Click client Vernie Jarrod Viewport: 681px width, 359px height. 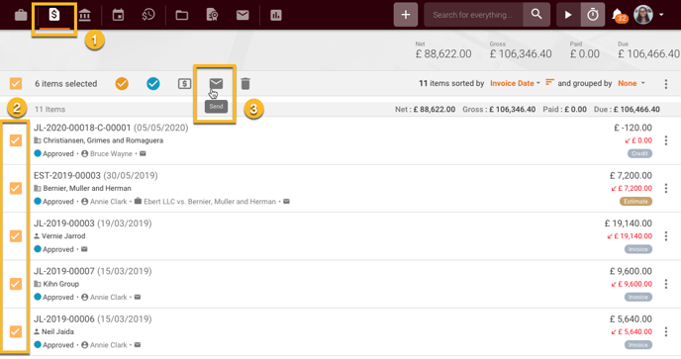coord(63,236)
